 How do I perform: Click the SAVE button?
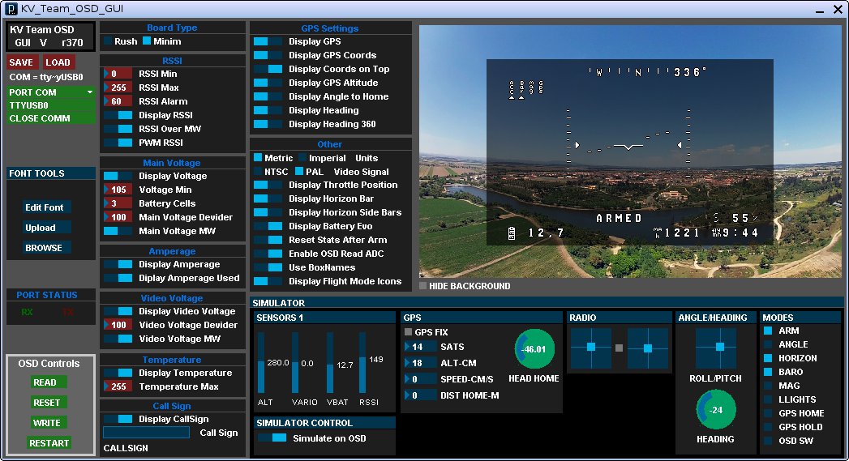[x=21, y=62]
